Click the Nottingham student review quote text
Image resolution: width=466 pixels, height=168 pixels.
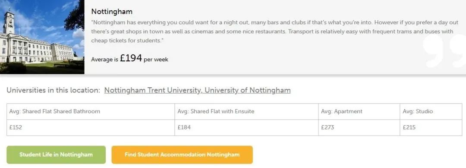pos(272,31)
